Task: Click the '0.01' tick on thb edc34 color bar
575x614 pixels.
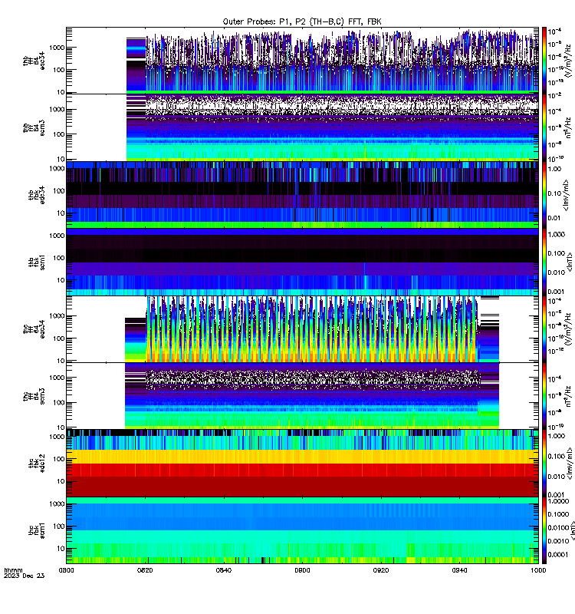Action: 554,218
